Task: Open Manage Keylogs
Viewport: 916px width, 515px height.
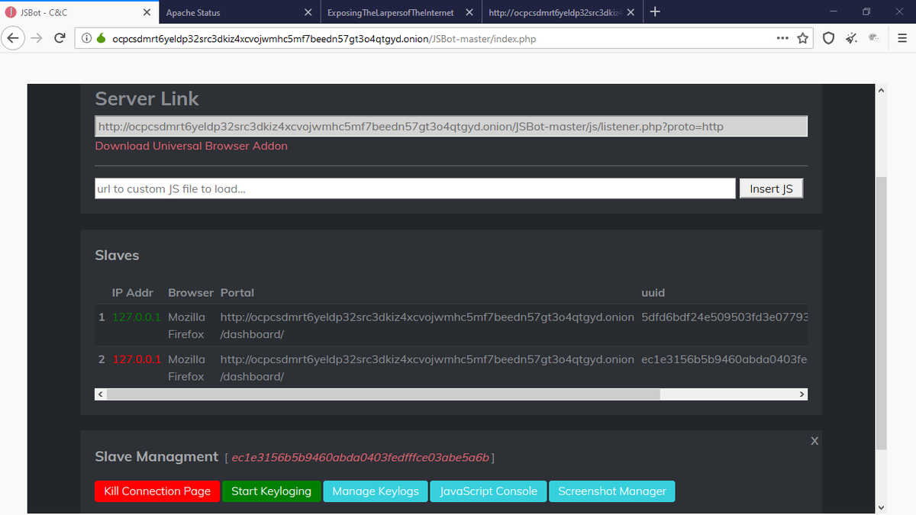Action: point(376,491)
